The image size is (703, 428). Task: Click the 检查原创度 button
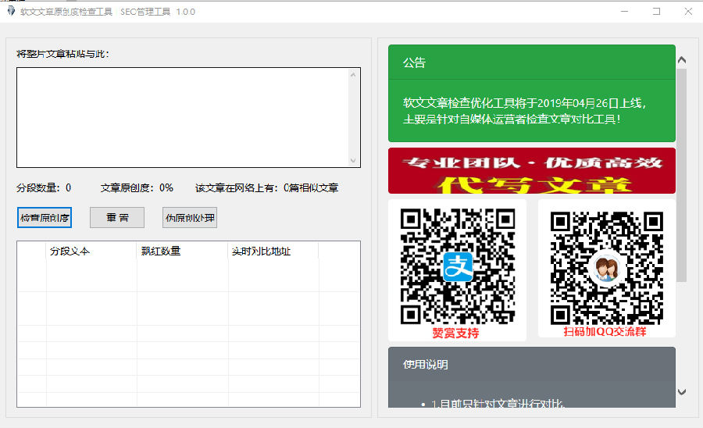(45, 217)
